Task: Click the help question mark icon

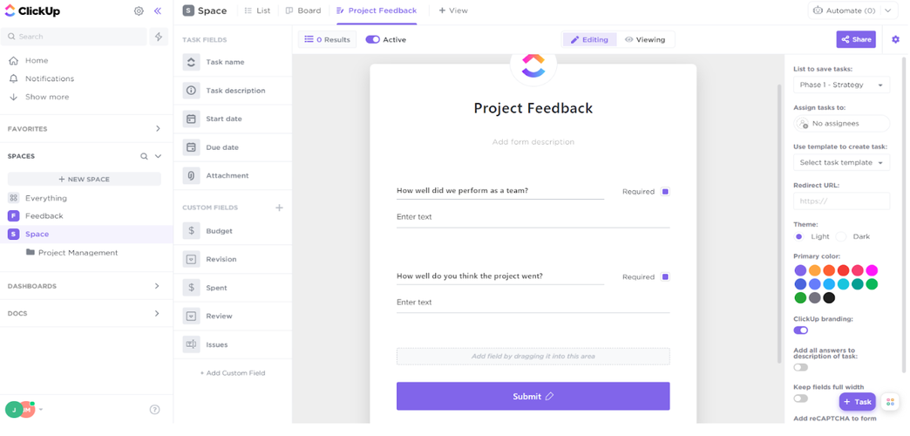Action: (x=155, y=410)
